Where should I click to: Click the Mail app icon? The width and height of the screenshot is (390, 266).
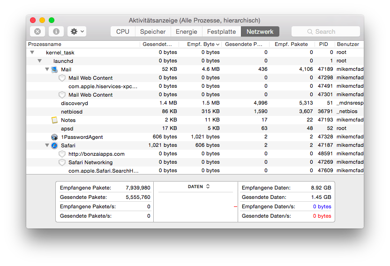(54, 69)
